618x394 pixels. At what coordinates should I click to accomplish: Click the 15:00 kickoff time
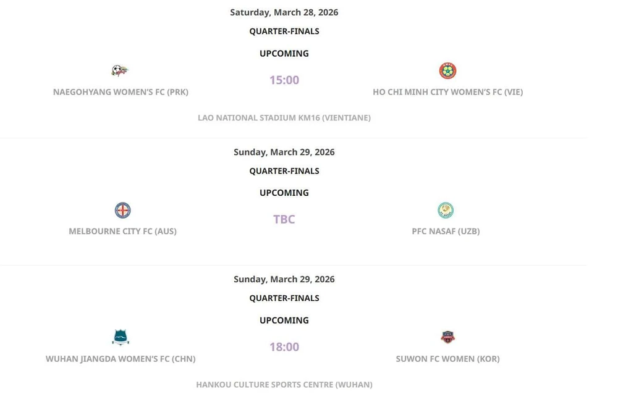[x=284, y=80]
